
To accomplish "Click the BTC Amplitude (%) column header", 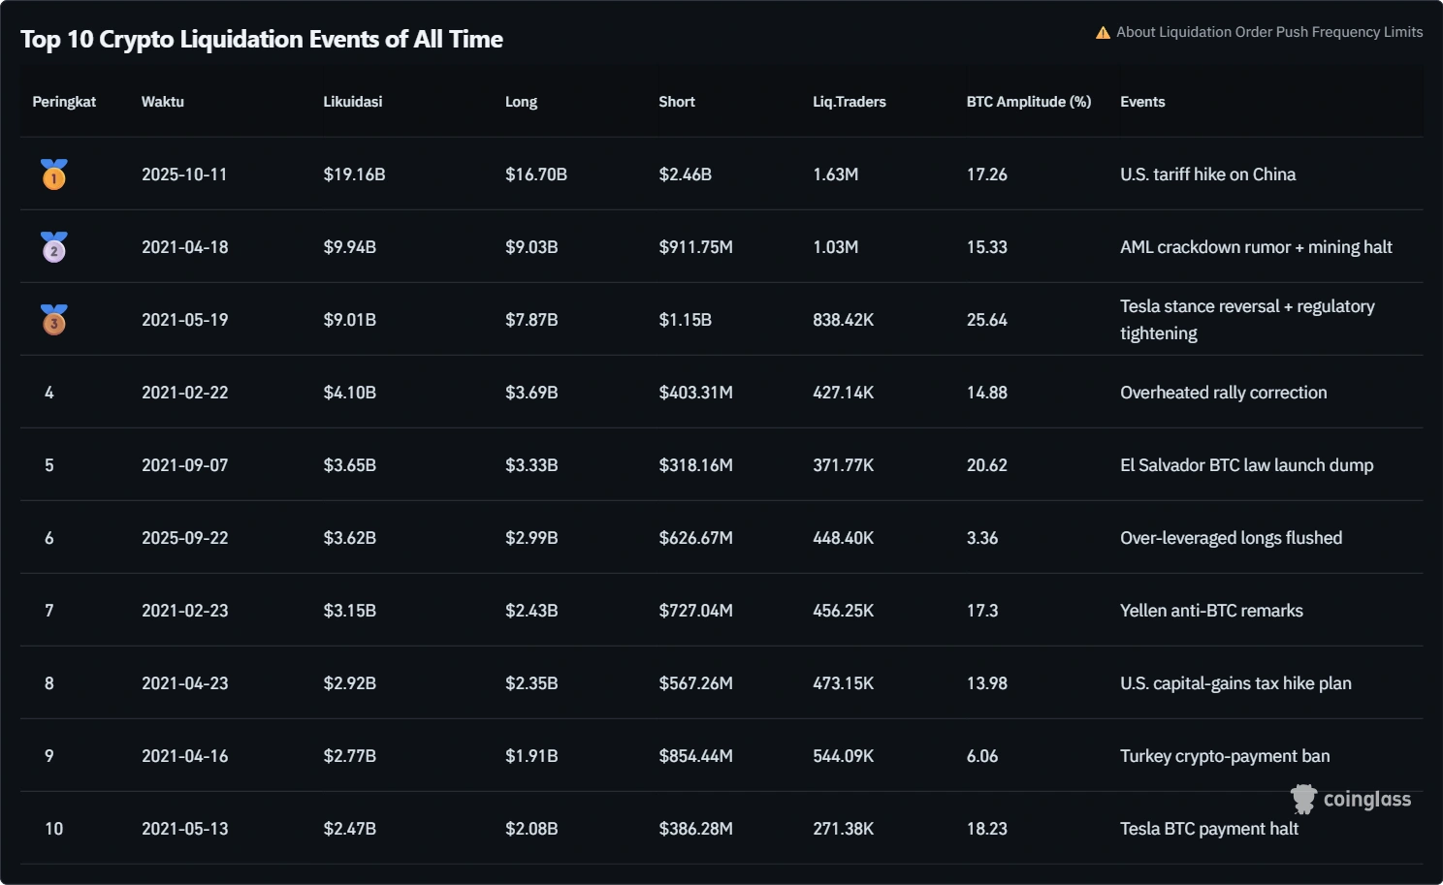I will coord(1028,102).
